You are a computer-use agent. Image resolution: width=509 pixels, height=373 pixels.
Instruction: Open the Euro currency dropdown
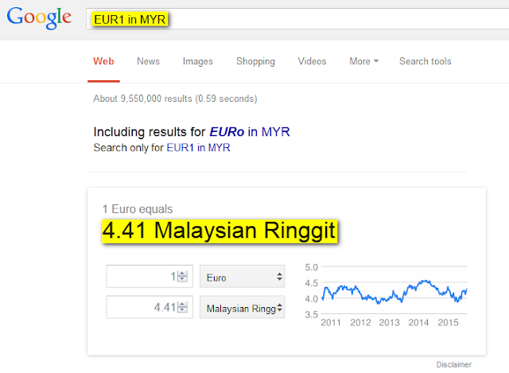(x=242, y=276)
